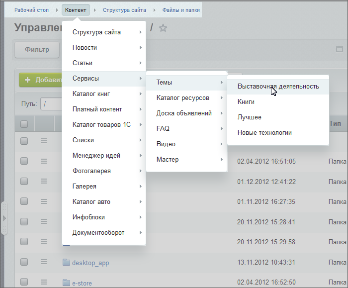The width and height of the screenshot is (348, 288).
Task: Check the checkbox for e-store row
Action: pyautogui.click(x=24, y=283)
